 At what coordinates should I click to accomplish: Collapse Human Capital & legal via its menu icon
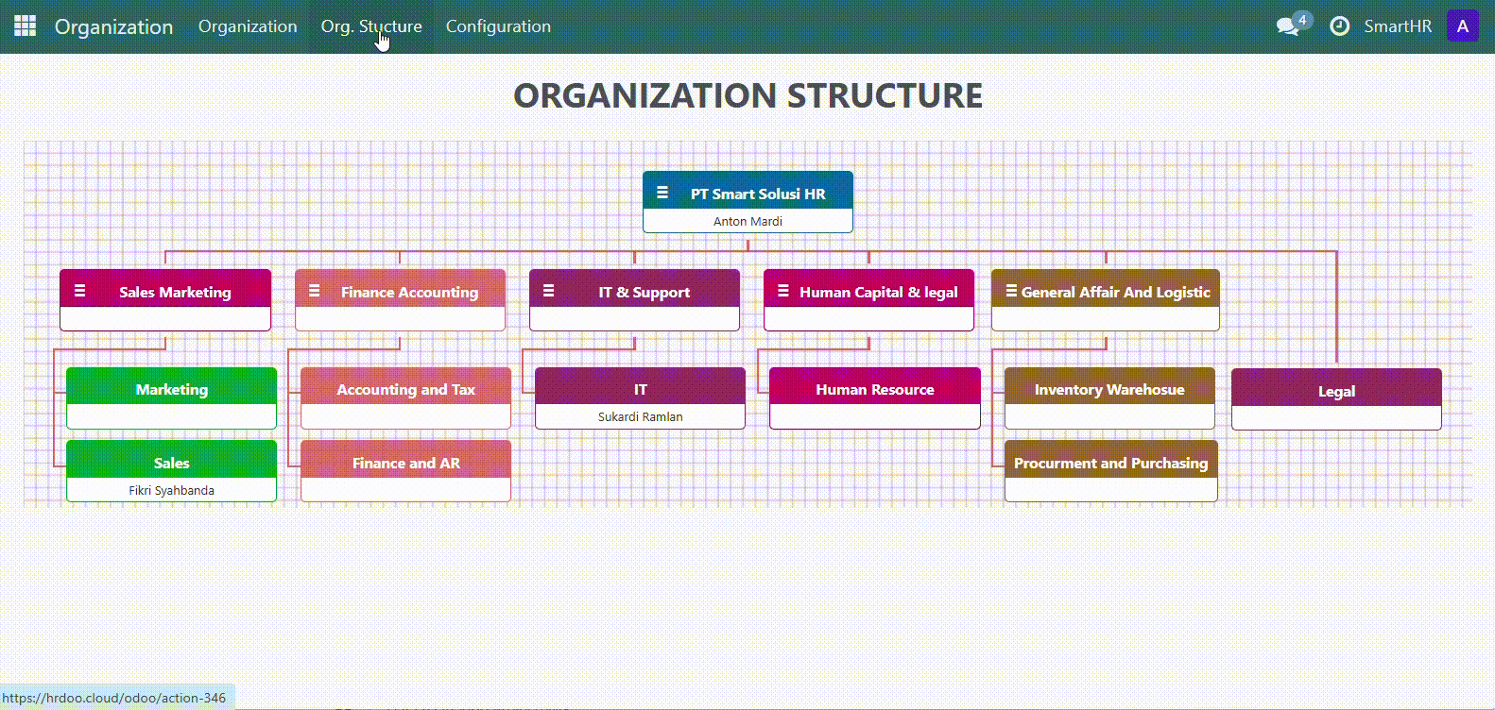click(x=782, y=291)
